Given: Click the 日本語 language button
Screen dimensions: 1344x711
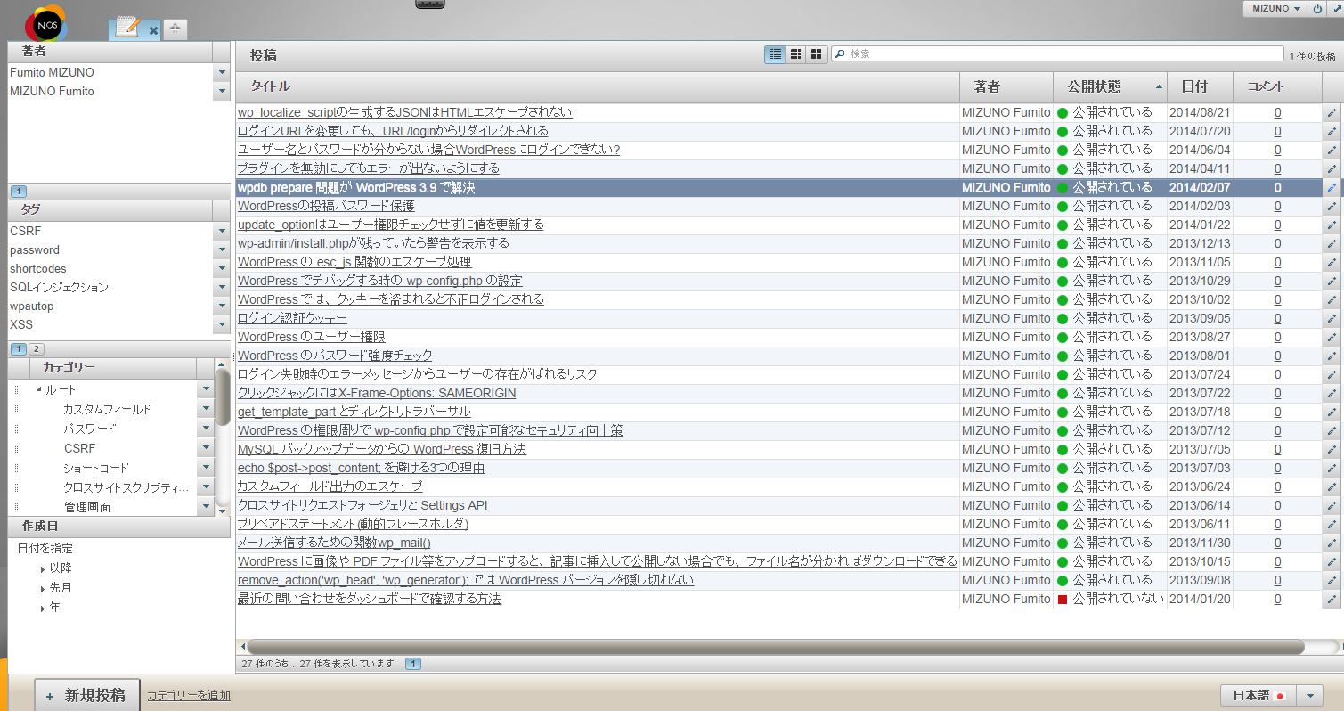Looking at the screenshot, I should click(1258, 696).
